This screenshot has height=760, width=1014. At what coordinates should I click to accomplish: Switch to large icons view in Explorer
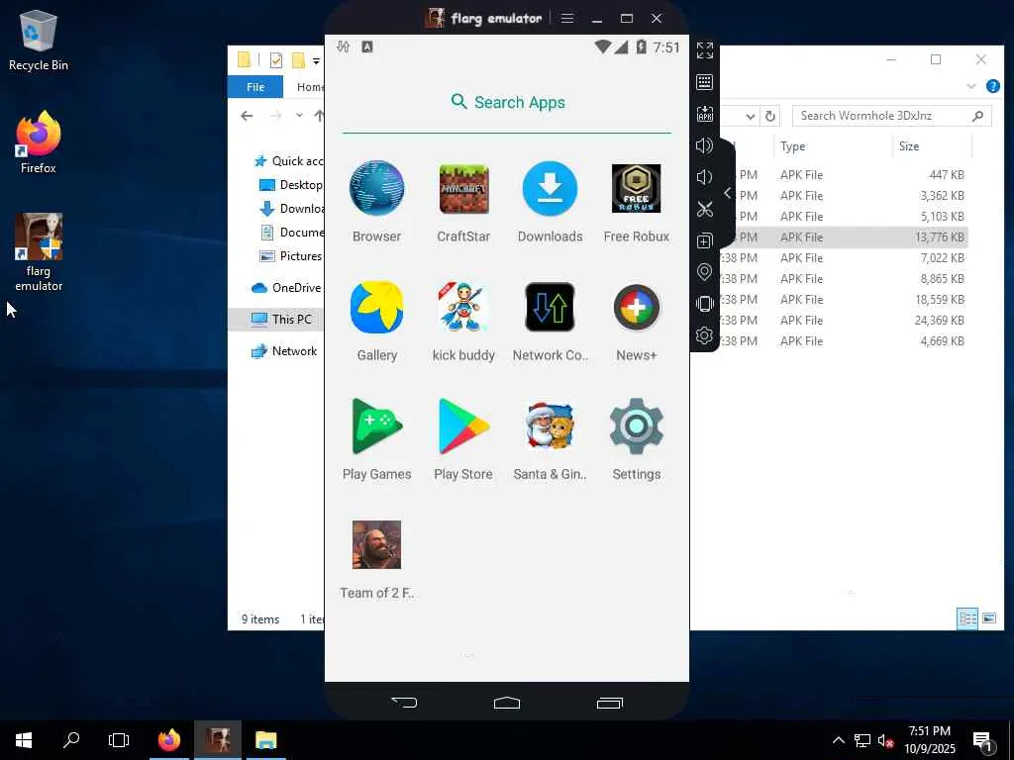pos(989,619)
